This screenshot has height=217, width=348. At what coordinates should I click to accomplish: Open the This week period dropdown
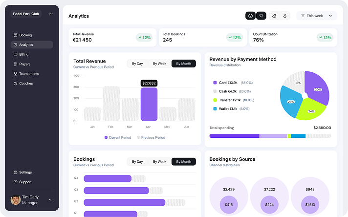point(316,16)
